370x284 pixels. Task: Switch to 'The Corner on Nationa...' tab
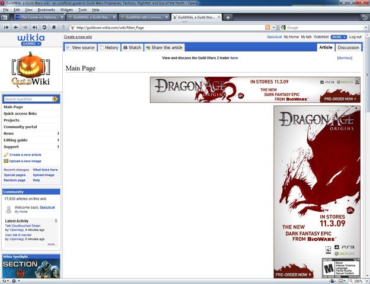click(x=39, y=17)
